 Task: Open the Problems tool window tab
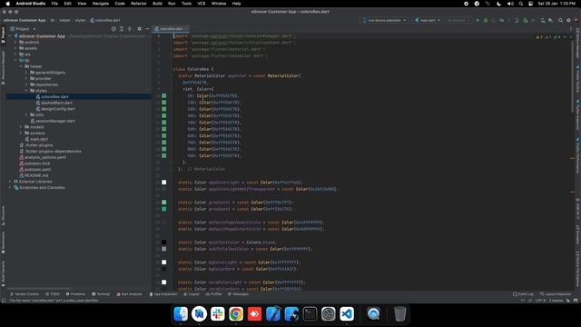click(x=75, y=294)
